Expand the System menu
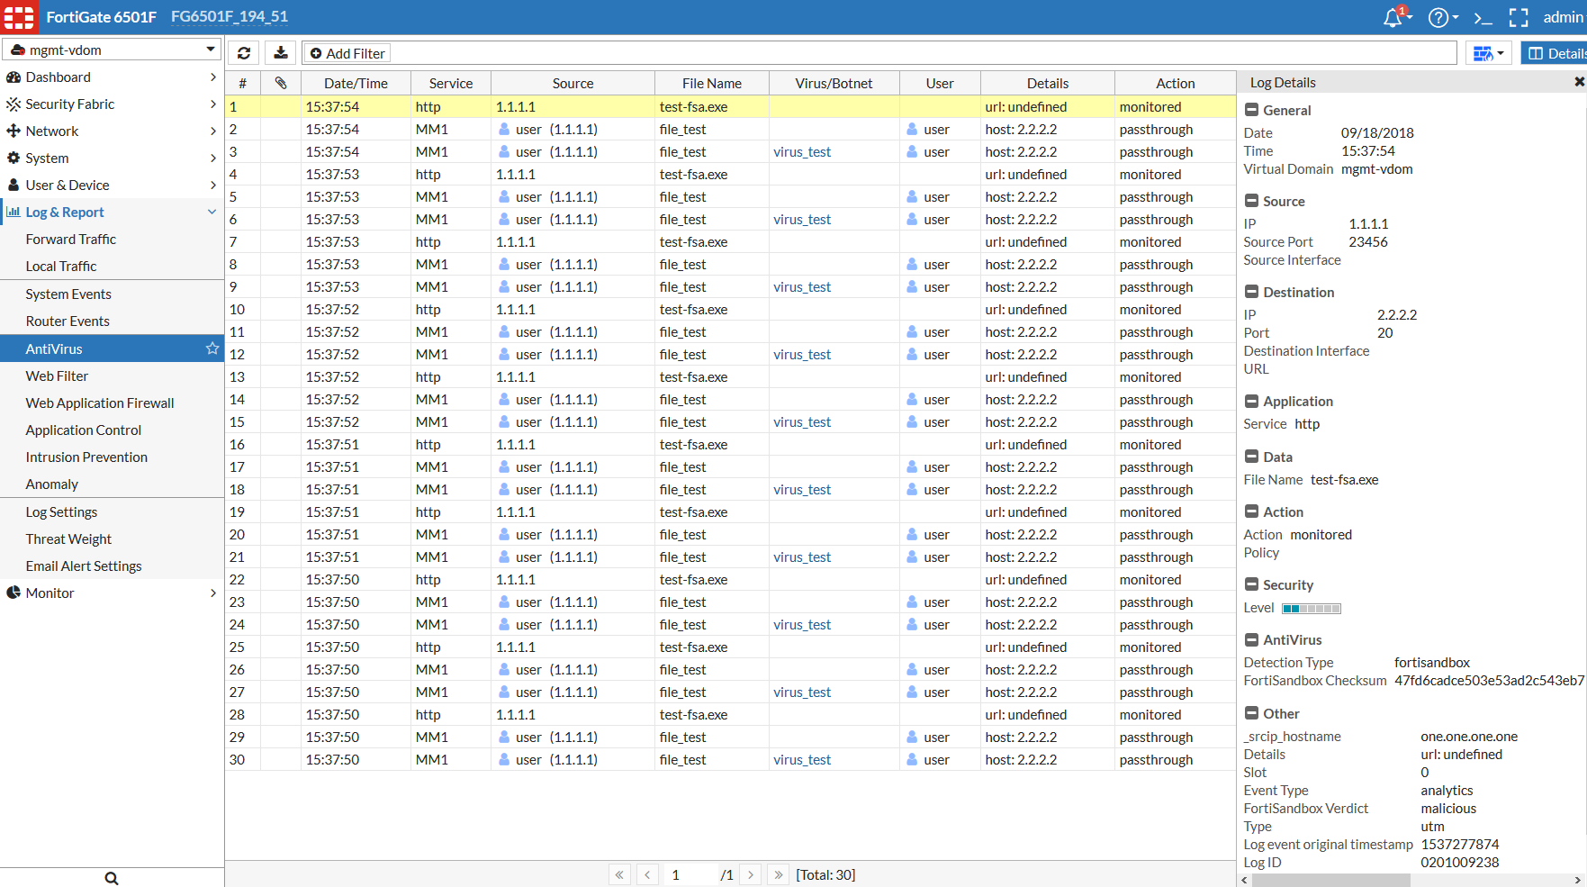The height and width of the screenshot is (887, 1587). tap(112, 158)
